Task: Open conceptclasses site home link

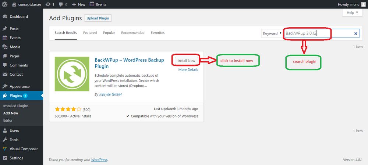Action: pyautogui.click(x=26, y=4)
